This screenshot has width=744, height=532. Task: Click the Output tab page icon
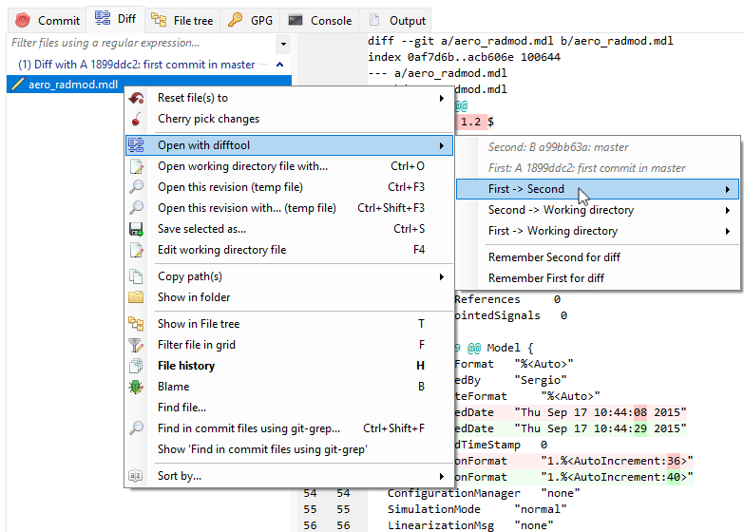tap(374, 20)
